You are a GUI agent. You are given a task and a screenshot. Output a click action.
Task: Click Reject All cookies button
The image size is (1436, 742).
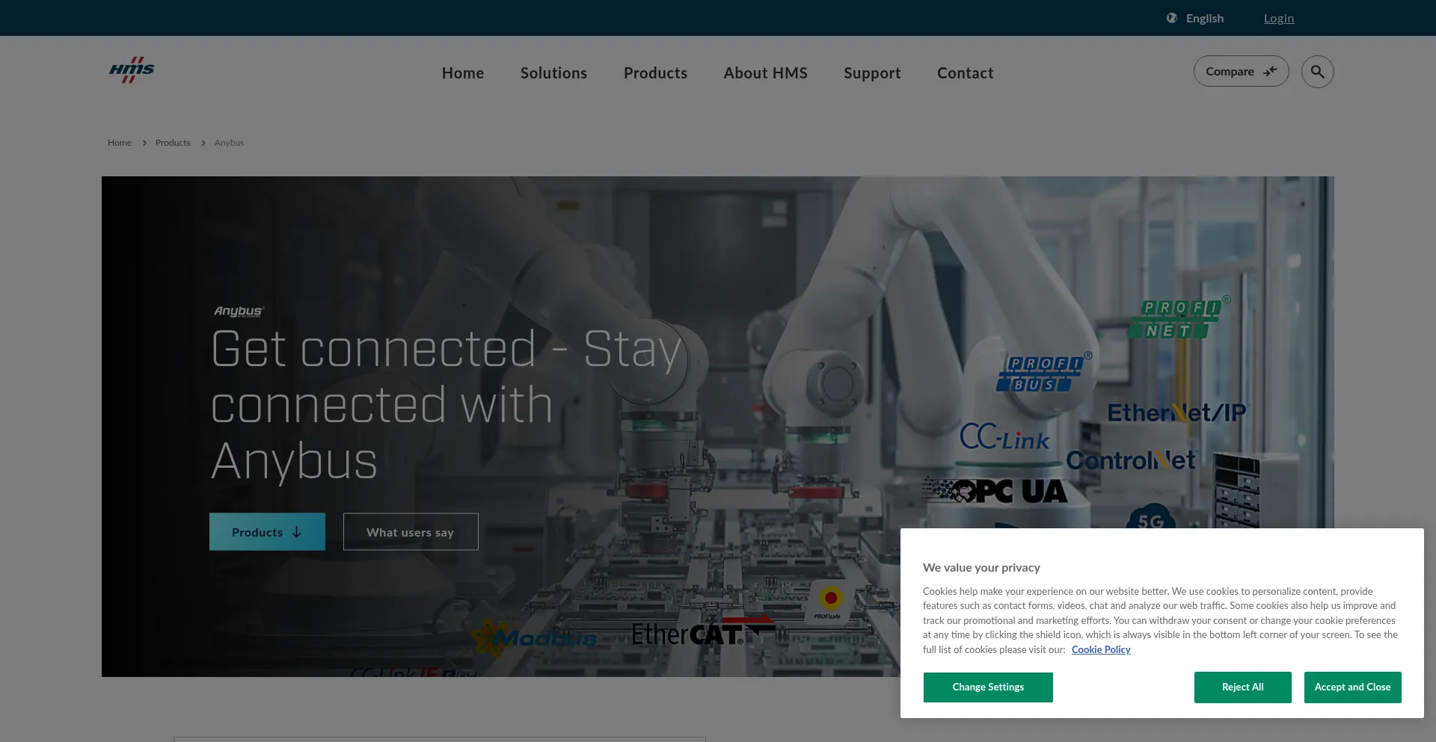pyautogui.click(x=1242, y=687)
